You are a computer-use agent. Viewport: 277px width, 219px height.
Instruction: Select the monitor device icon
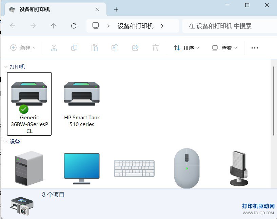(x=82, y=169)
